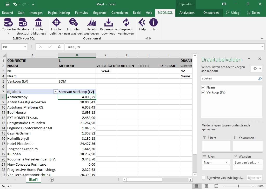Open the Ontwerpen tab
The height and width of the screenshot is (189, 266).
coord(211,13)
